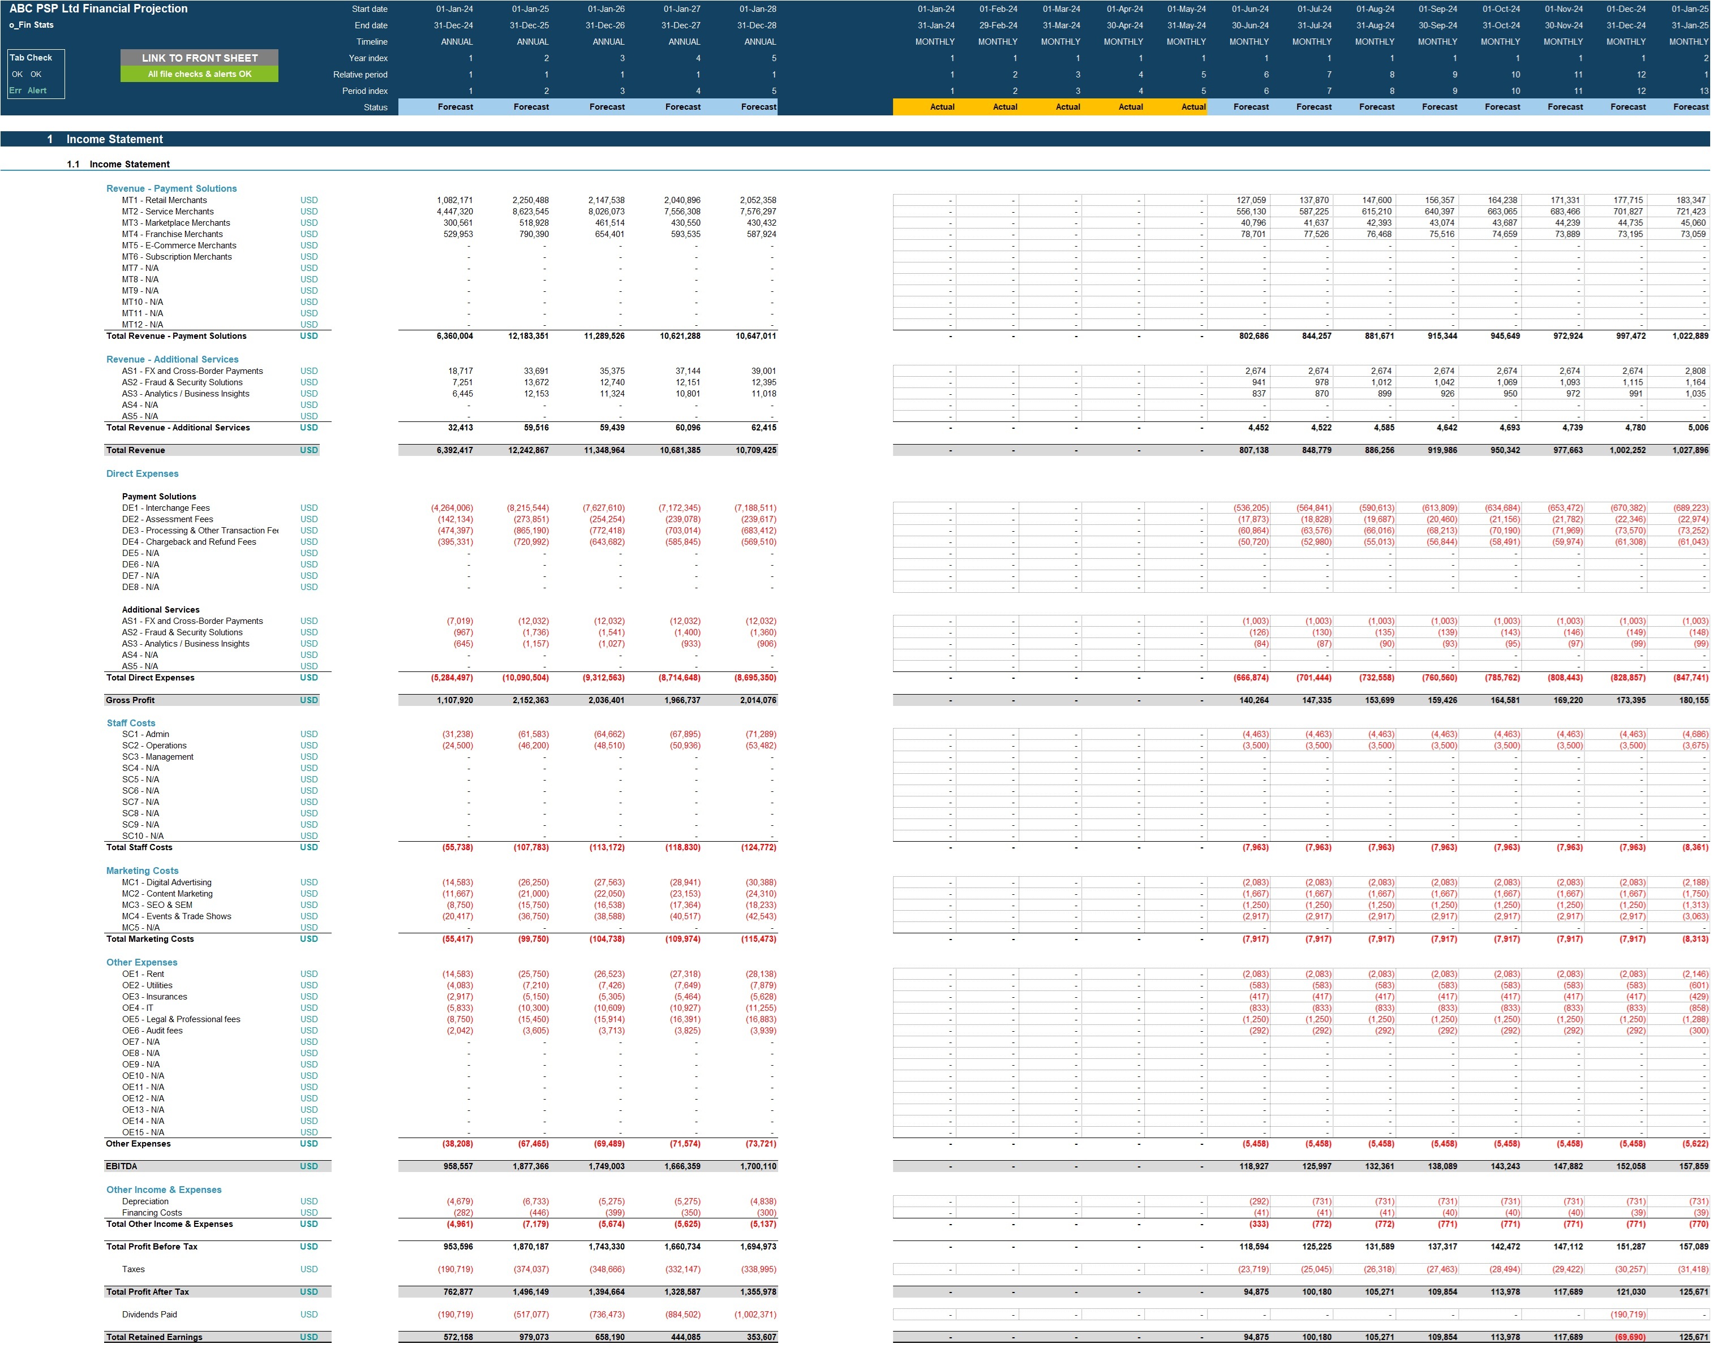
Task: Select the Financing Costs row label
Action: coord(152,1213)
